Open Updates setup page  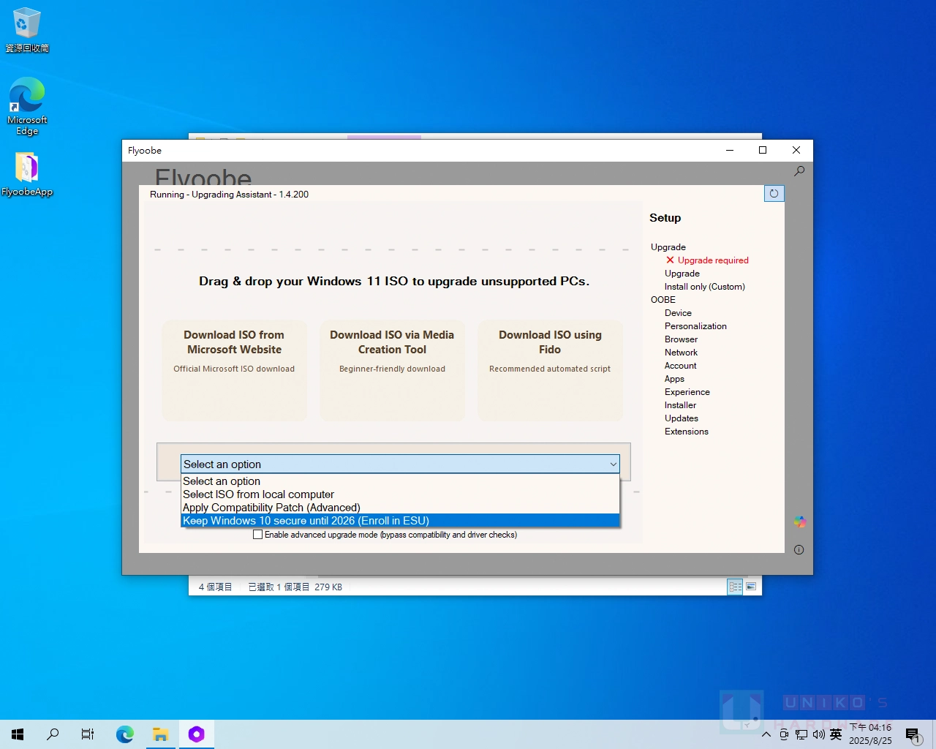pos(682,418)
